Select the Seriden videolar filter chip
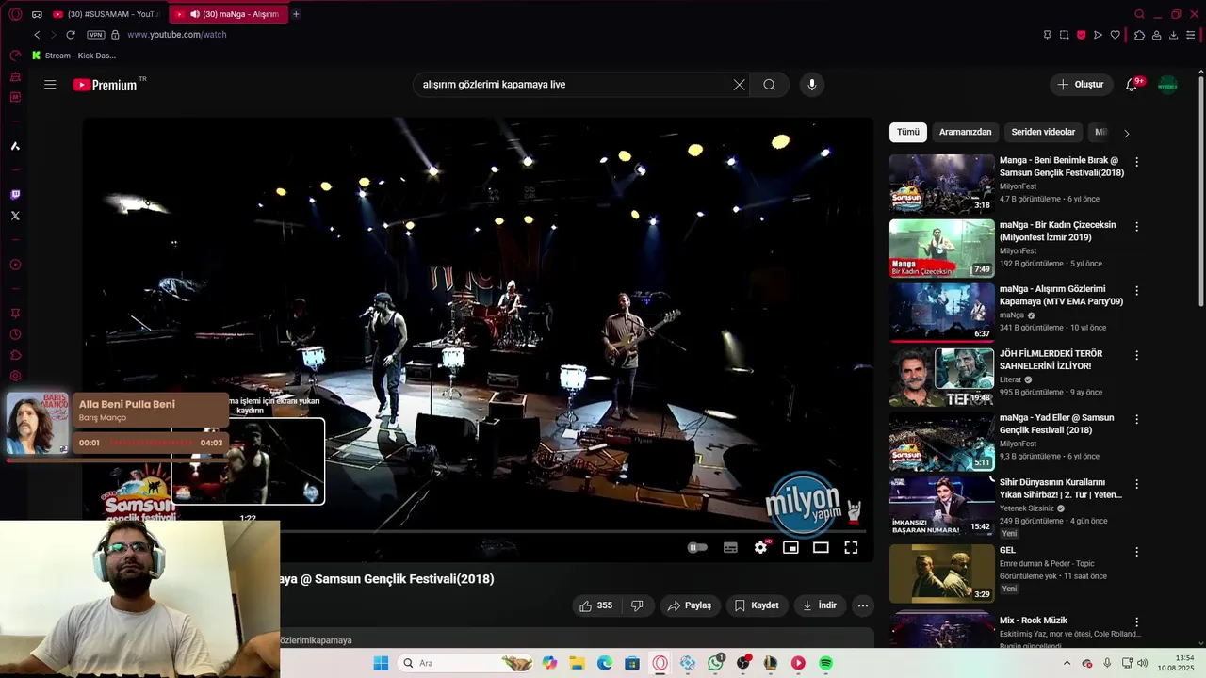 1043,133
